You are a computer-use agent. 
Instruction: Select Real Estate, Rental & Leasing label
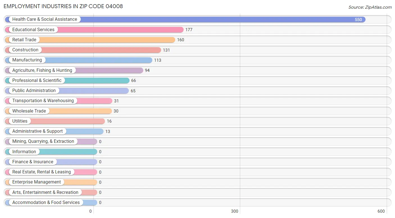42,172
